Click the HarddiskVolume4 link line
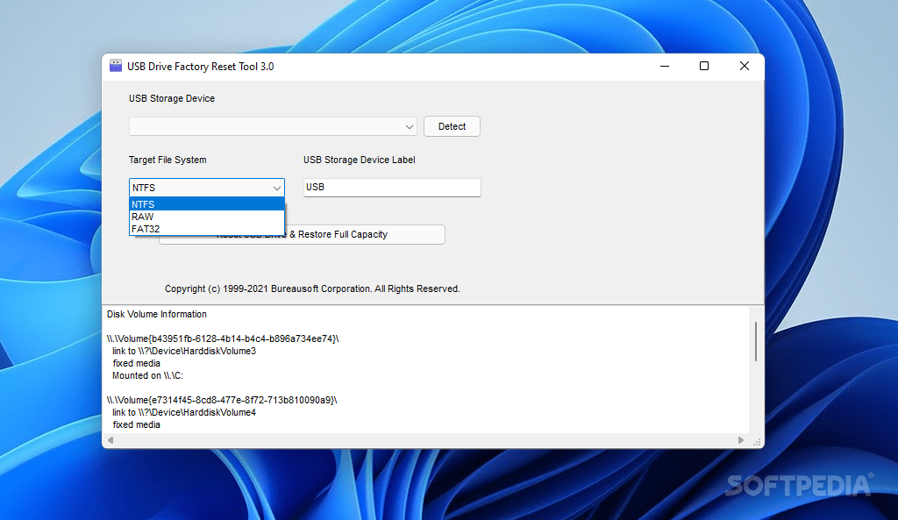The image size is (898, 520). click(x=184, y=412)
